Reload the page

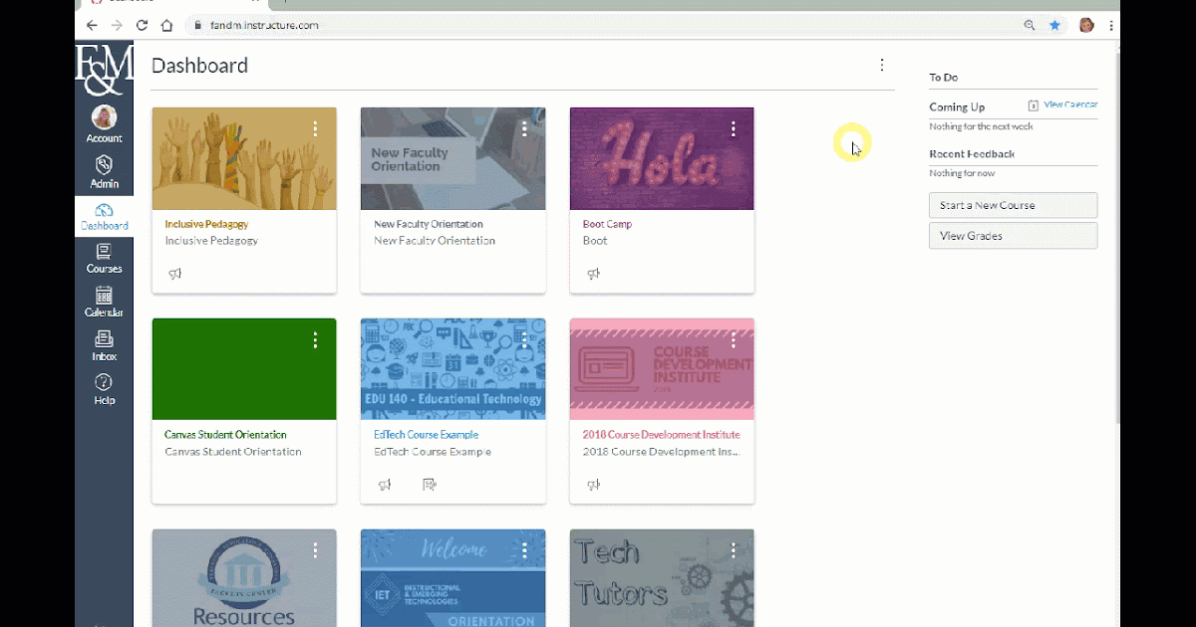143,25
